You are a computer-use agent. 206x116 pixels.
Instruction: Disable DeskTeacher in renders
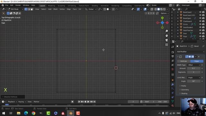coord(203,30)
